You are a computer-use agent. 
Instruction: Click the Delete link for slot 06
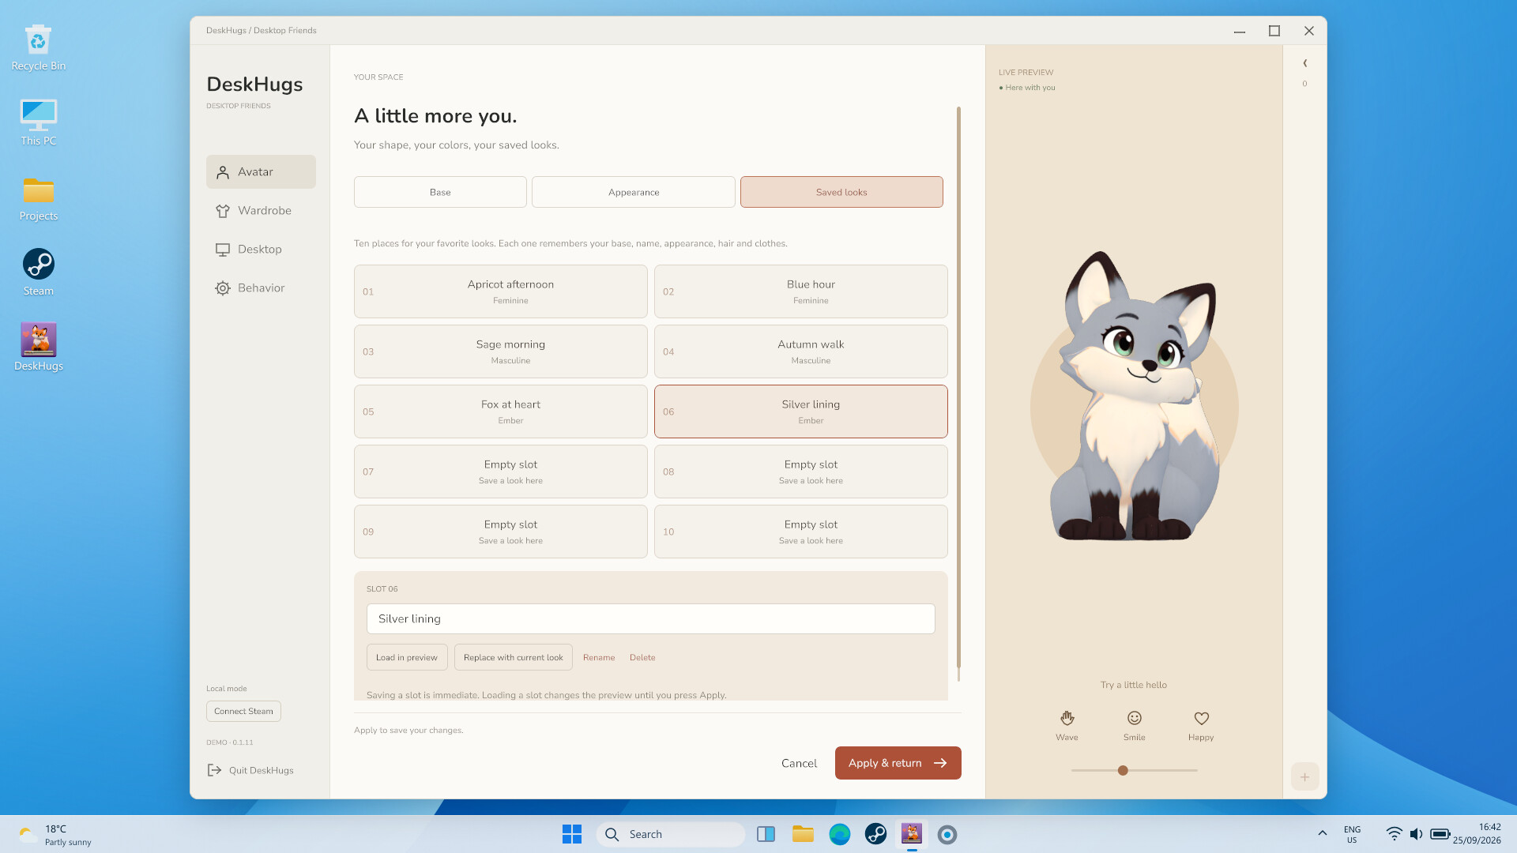pos(642,657)
